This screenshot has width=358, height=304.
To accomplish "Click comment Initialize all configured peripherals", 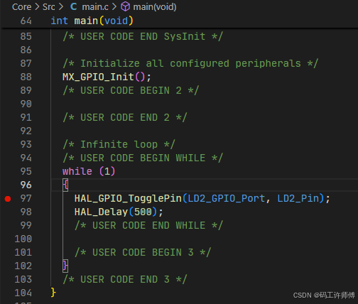I will click(190, 63).
